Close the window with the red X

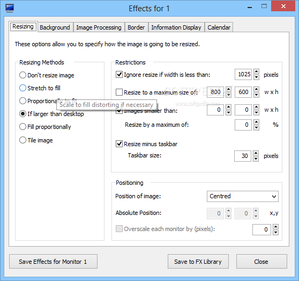click(283, 6)
